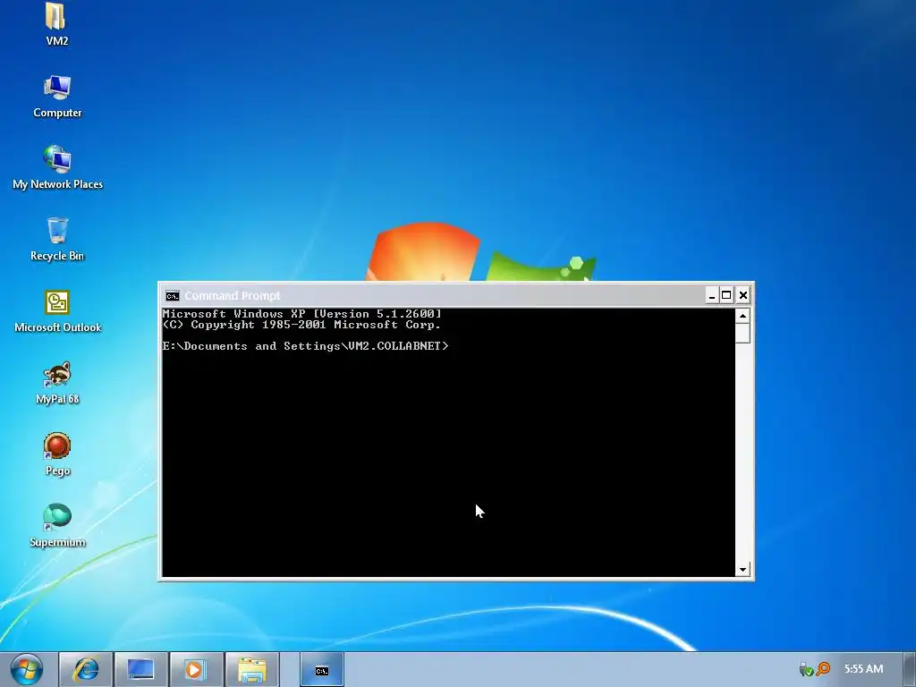Click the Command Prompt scrollbar thumb
This screenshot has height=687, width=916.
tap(742, 334)
